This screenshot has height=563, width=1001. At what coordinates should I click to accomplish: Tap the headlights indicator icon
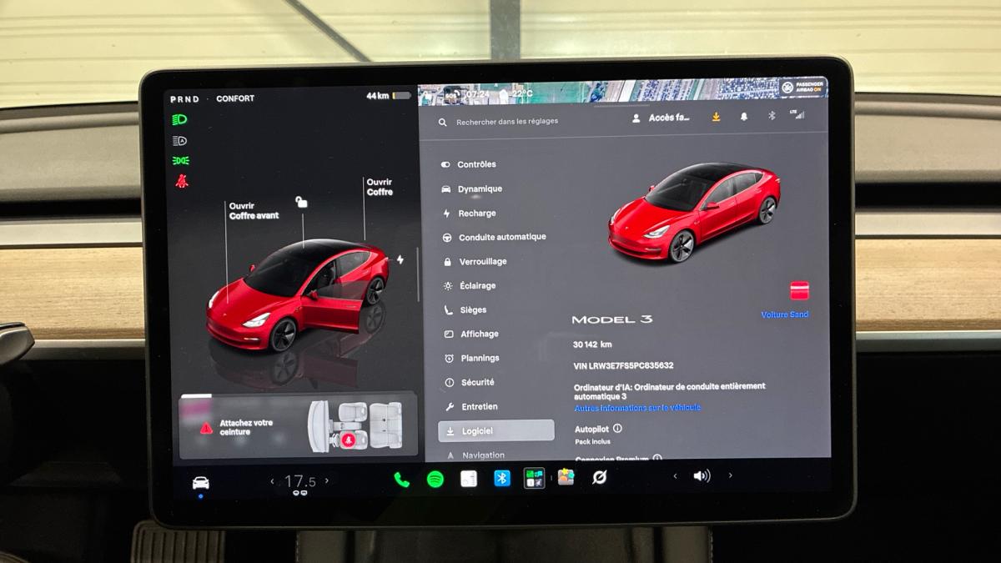(x=180, y=120)
